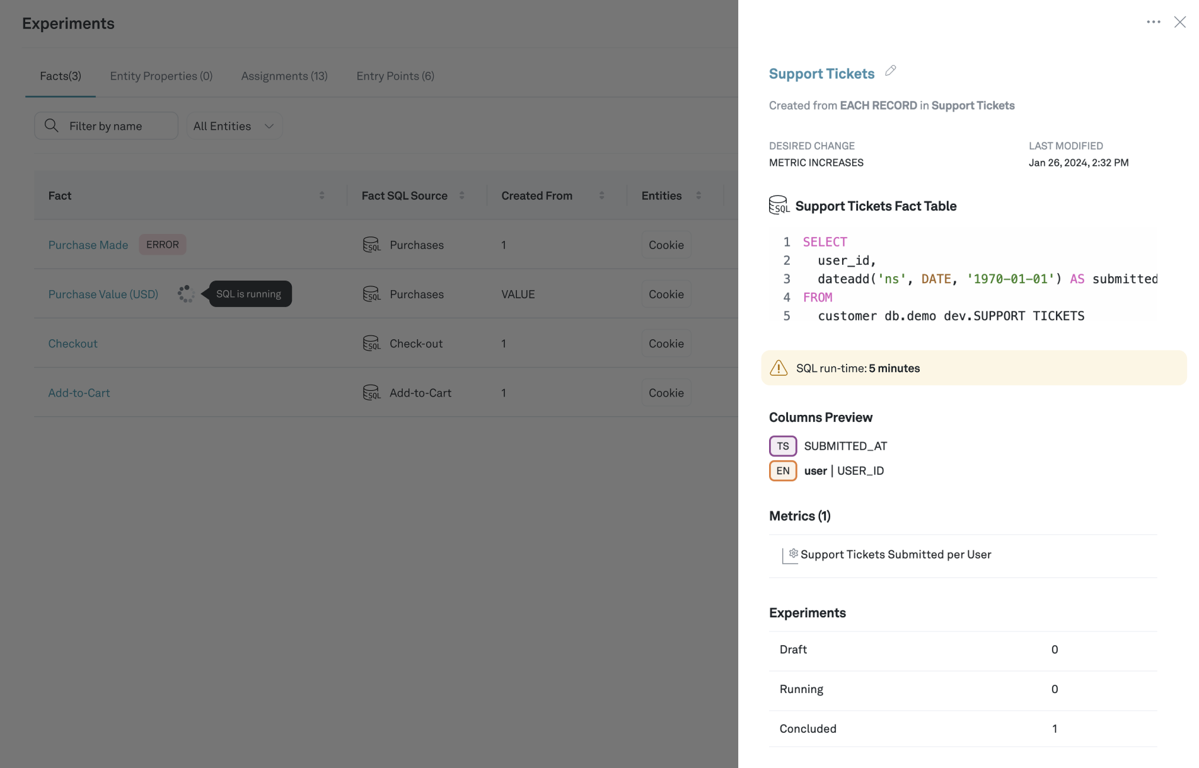Click the loading spinner beside Purchase Value (USD)

185,294
